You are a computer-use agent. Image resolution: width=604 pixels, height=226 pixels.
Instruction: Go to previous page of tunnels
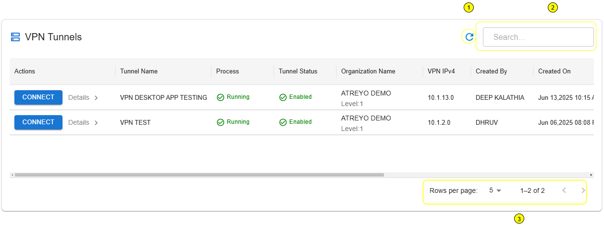coord(564,190)
